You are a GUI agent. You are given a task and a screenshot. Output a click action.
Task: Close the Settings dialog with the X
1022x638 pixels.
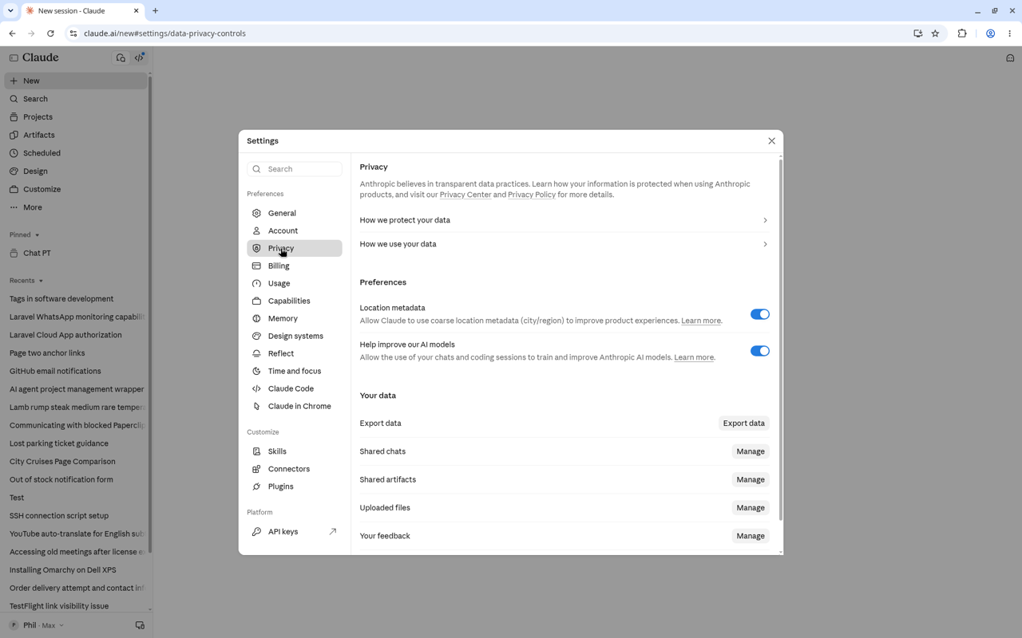click(x=771, y=141)
